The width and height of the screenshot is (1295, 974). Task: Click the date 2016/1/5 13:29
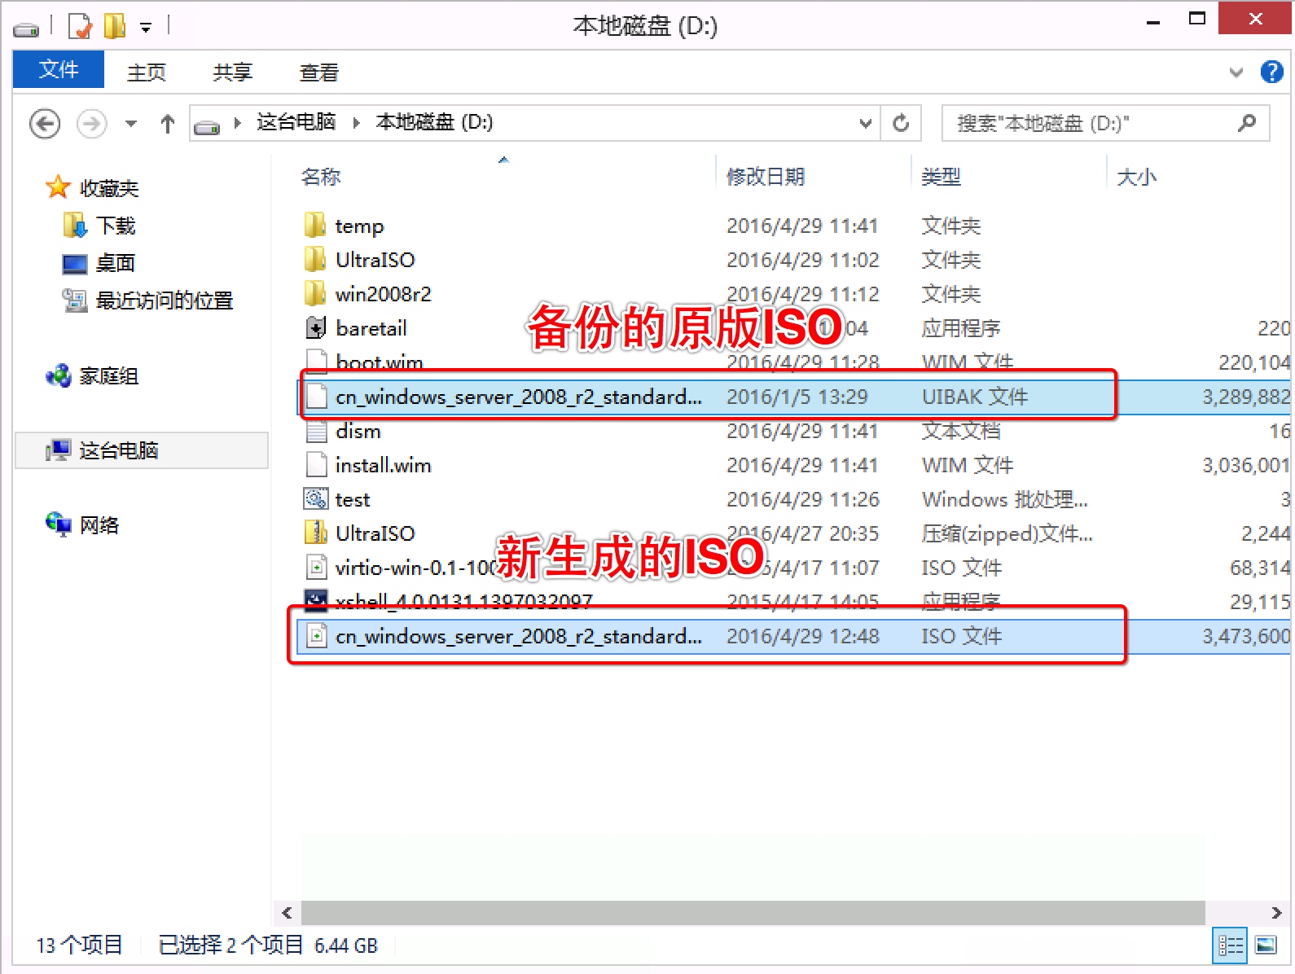pos(797,397)
